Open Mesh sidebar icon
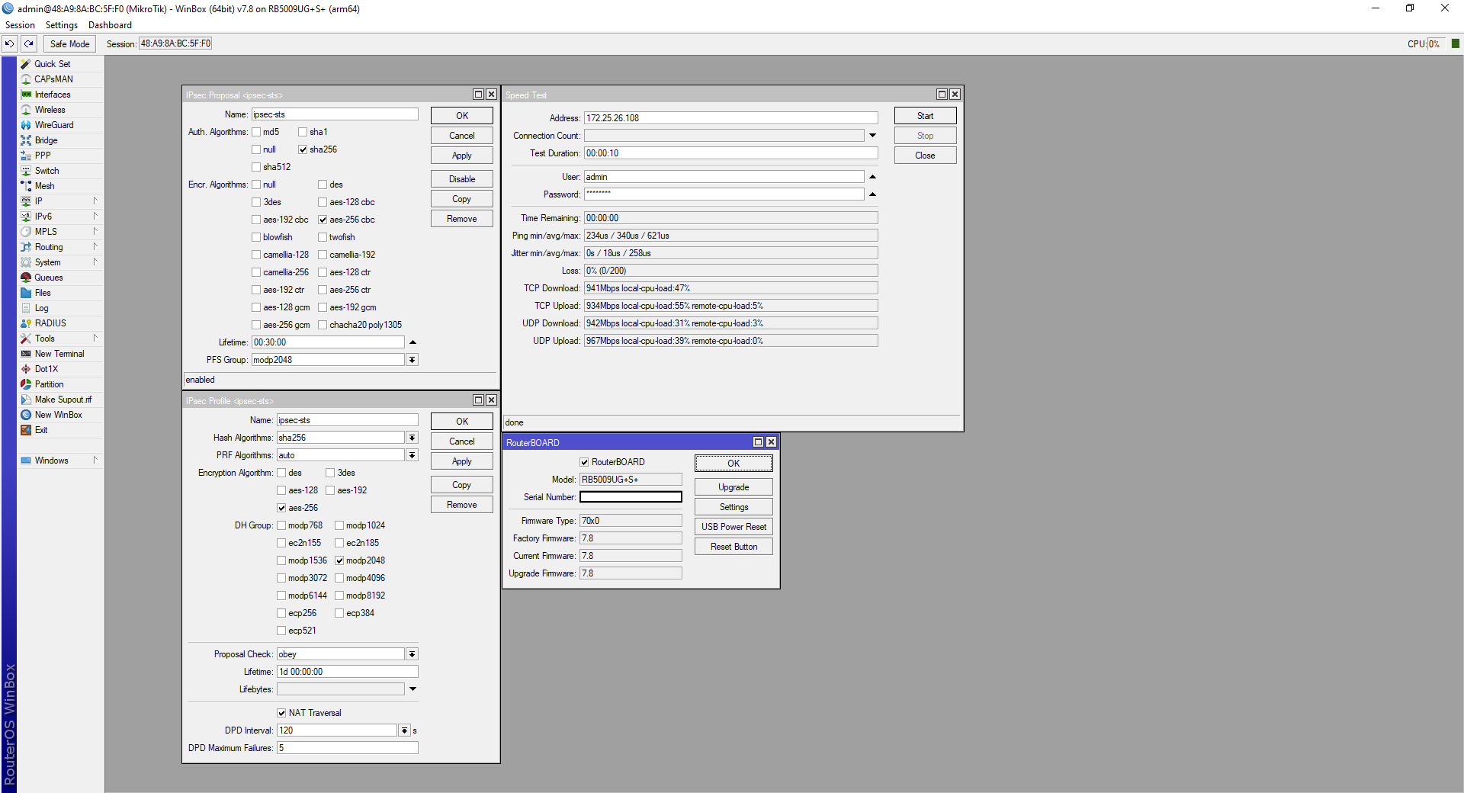 [26, 186]
